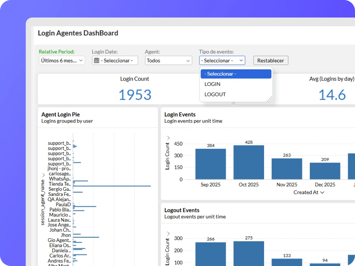Click the calendar icon in Login Date
355x266 pixels.
click(96, 61)
